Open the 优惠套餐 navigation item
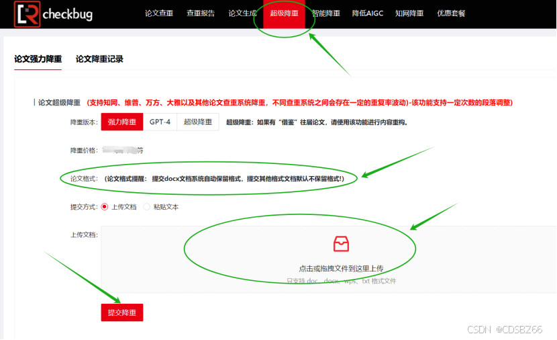The width and height of the screenshot is (557, 340). coord(451,13)
